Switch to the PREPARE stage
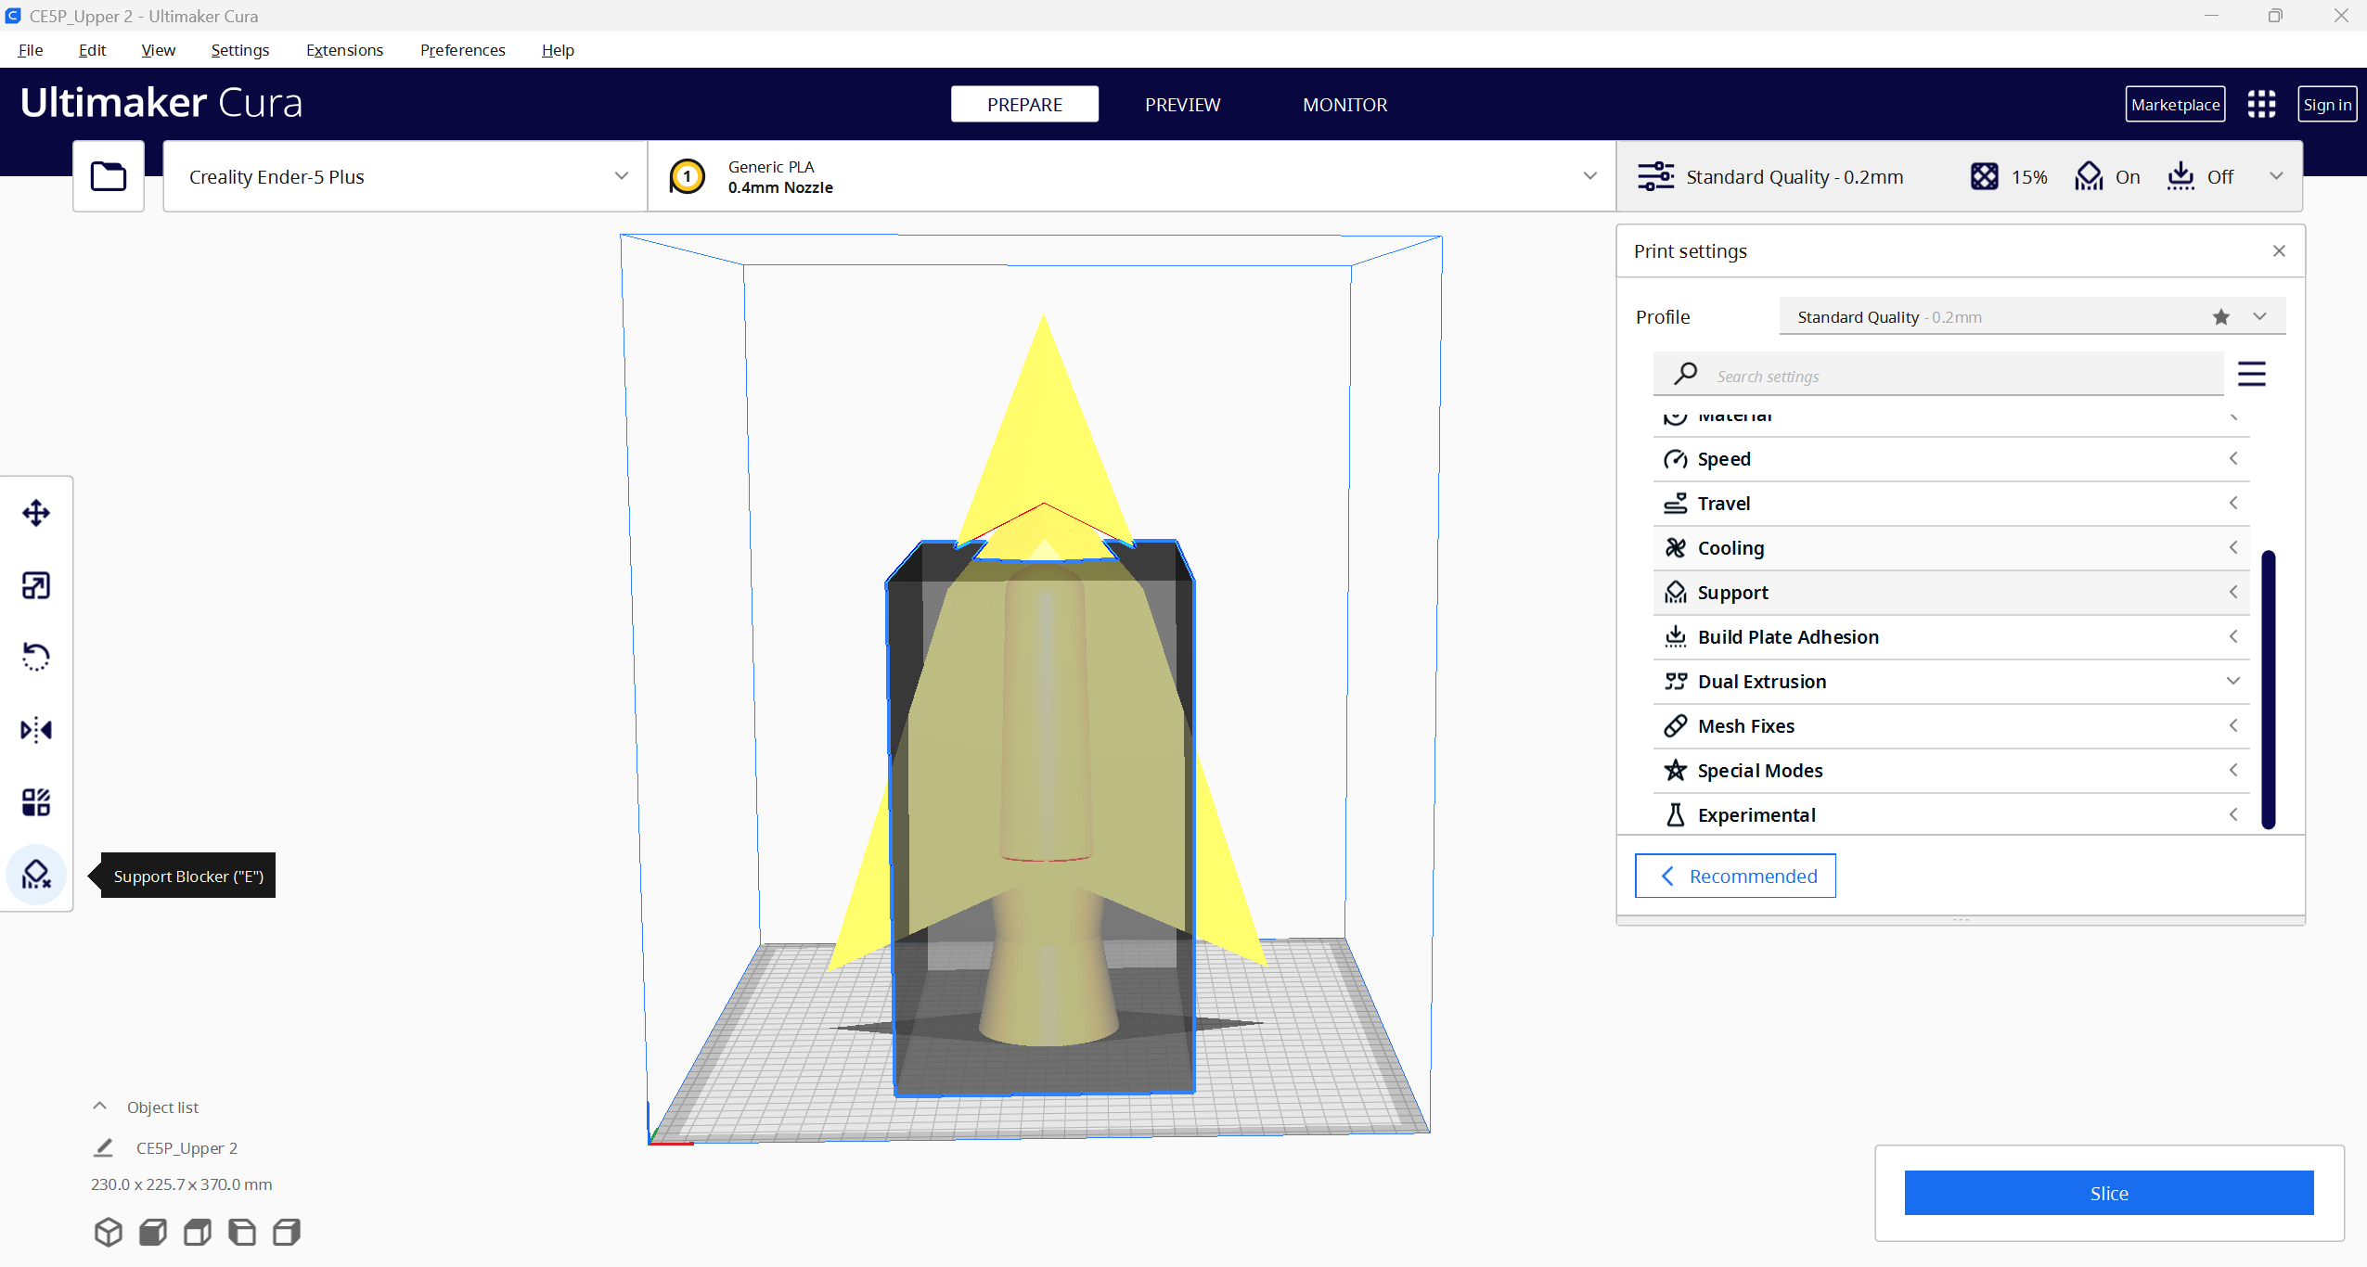This screenshot has height=1267, width=2367. pyautogui.click(x=1024, y=104)
